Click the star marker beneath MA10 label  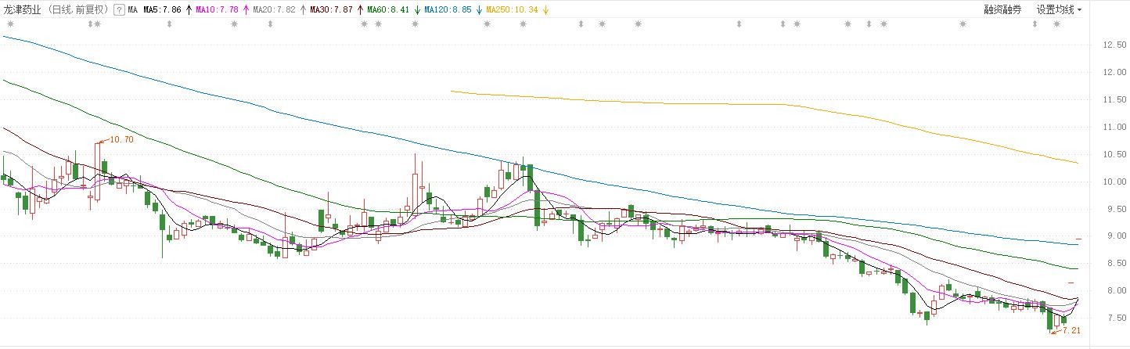pos(234,24)
